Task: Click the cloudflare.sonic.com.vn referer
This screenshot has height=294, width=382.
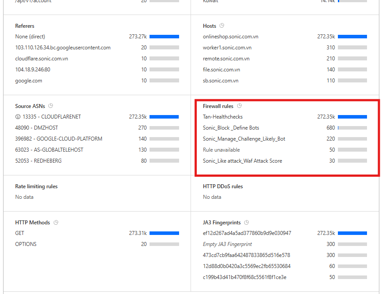Action: point(41,59)
